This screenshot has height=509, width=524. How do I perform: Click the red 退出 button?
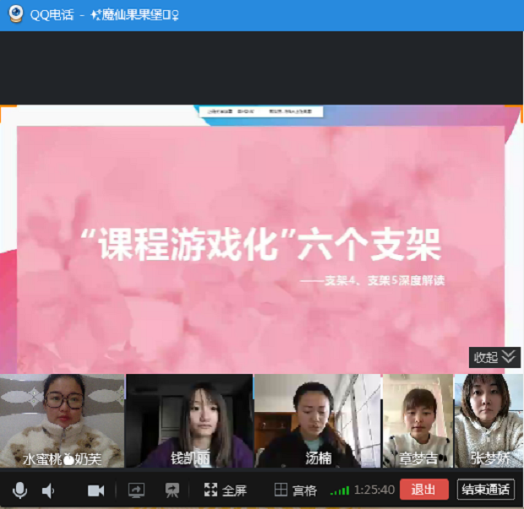click(x=423, y=490)
